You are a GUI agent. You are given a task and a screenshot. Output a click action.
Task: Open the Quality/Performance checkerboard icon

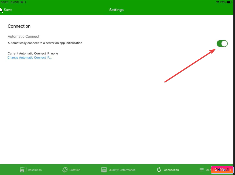(104, 170)
